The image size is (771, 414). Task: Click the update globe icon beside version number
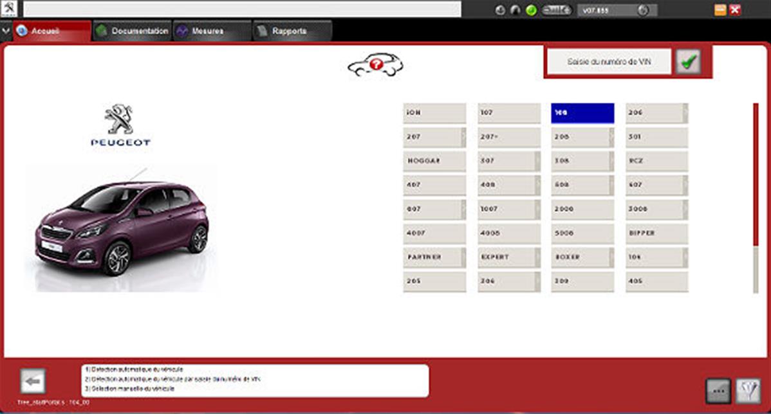pyautogui.click(x=643, y=10)
